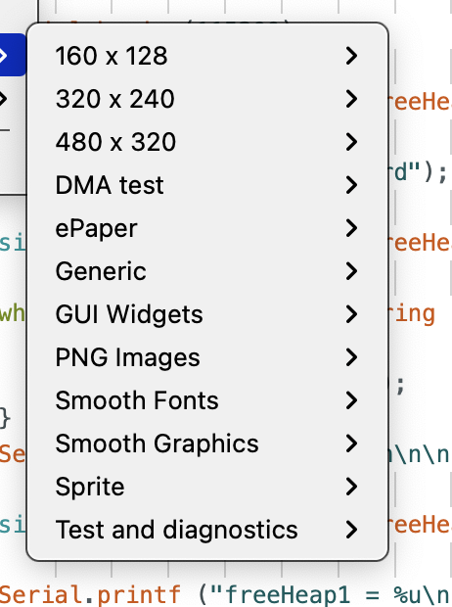Click the highlighted blue parent menu item
Image resolution: width=452 pixels, height=607 pixels.
[13, 55]
